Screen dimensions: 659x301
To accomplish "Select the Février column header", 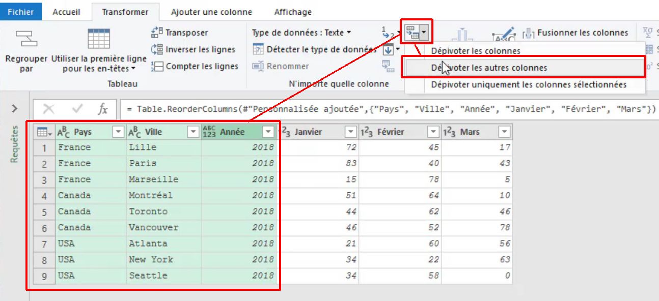I will 400,132.
